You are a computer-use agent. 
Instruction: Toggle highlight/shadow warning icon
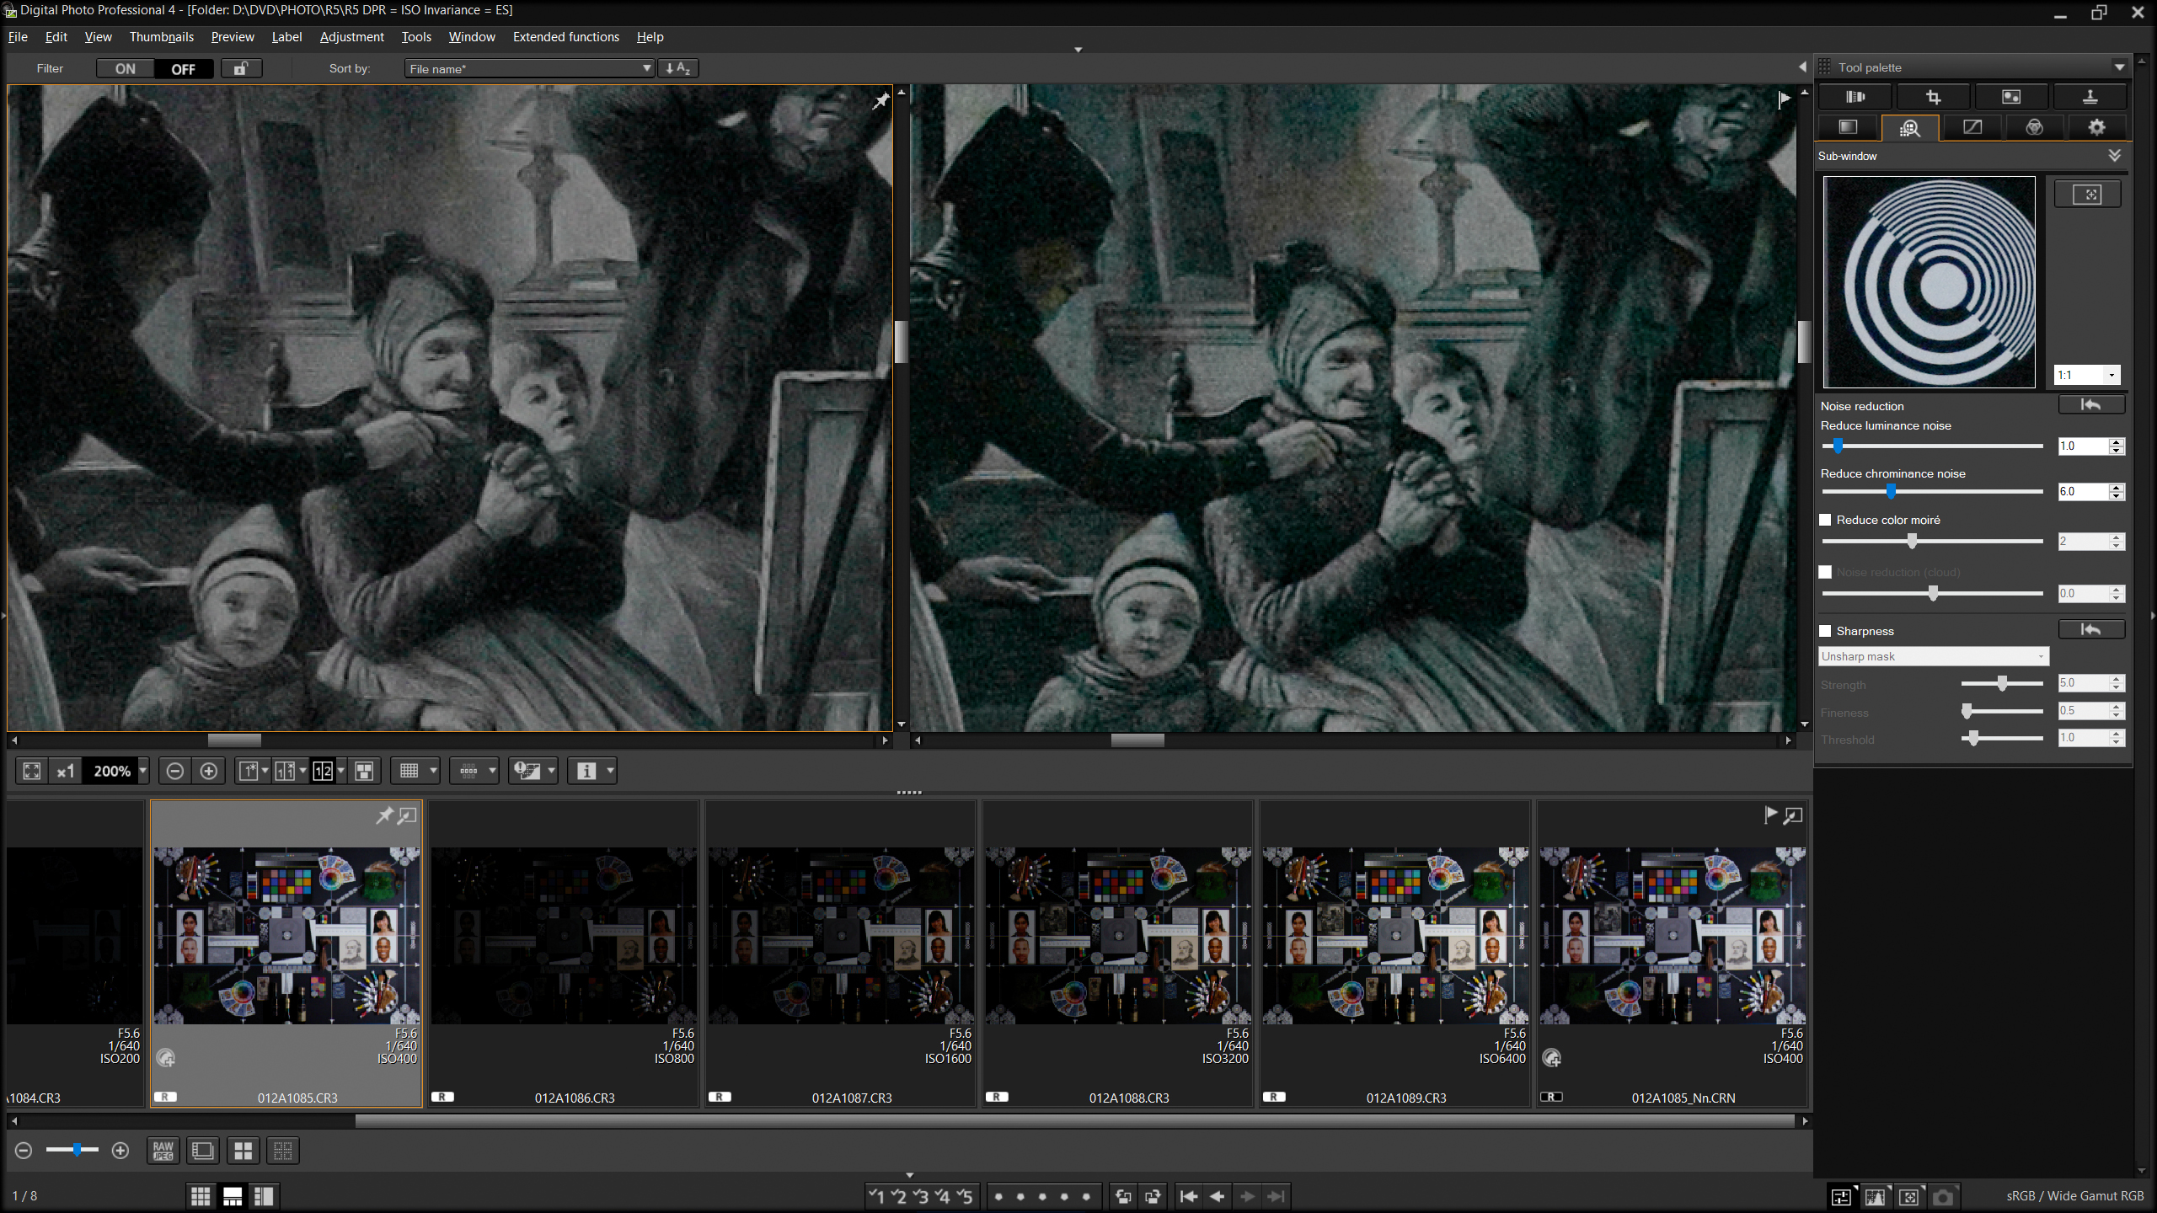pos(527,771)
